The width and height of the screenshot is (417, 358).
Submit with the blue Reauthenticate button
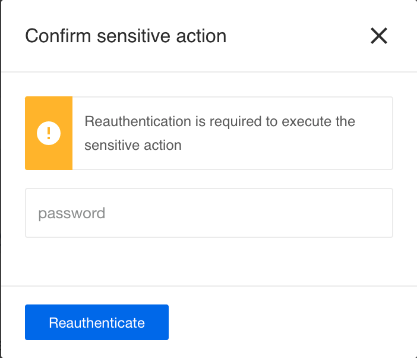97,322
